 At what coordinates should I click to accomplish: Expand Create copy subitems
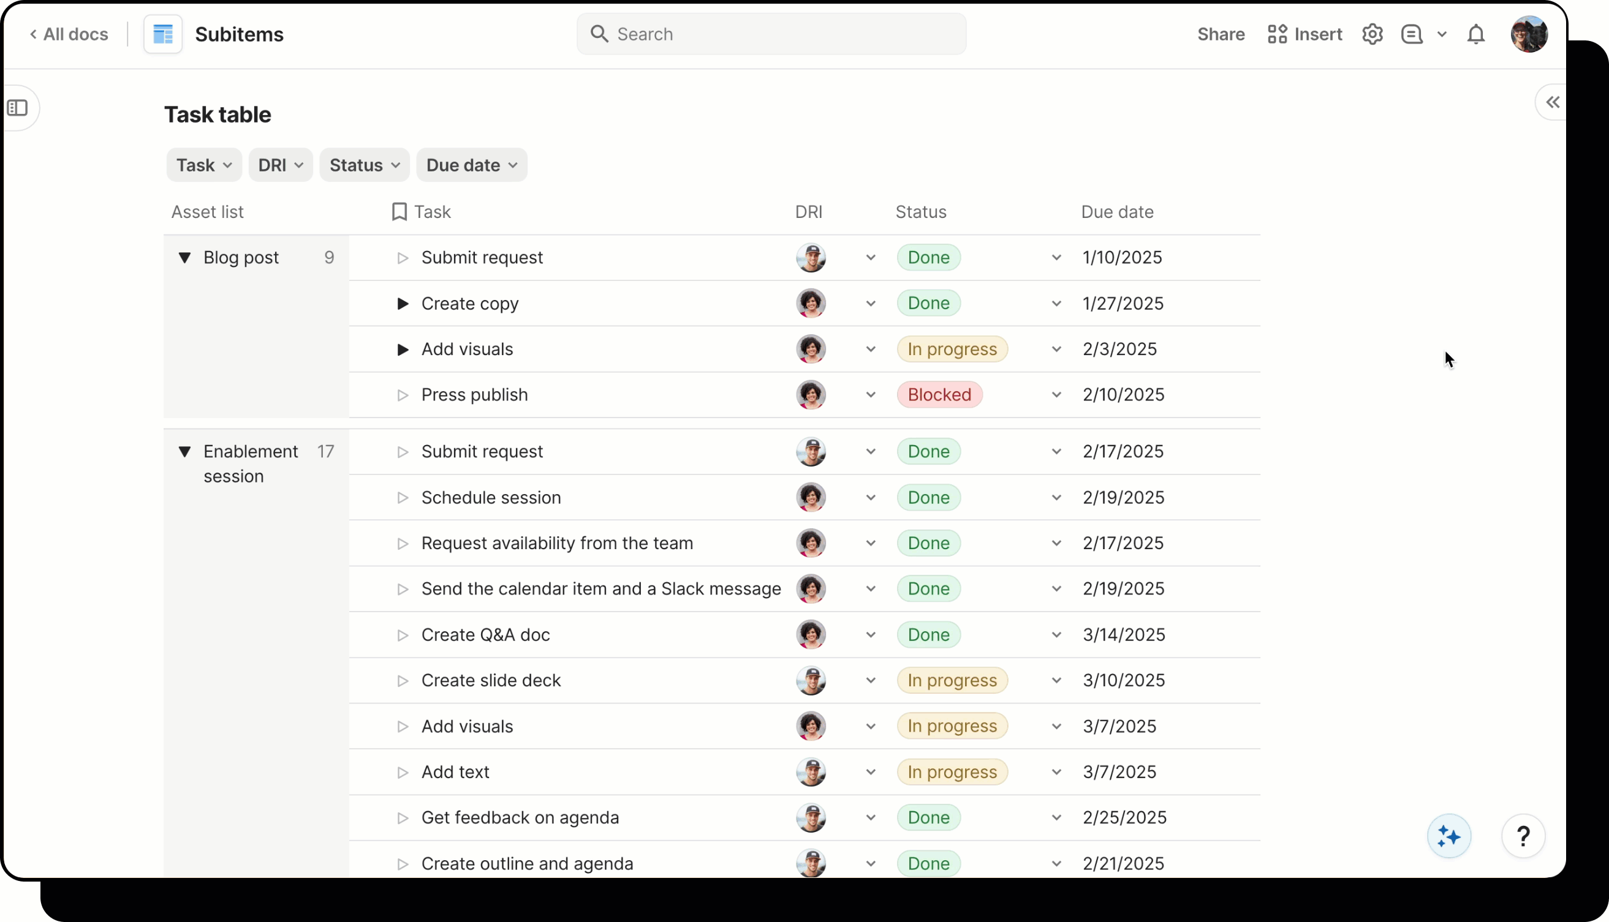403,304
